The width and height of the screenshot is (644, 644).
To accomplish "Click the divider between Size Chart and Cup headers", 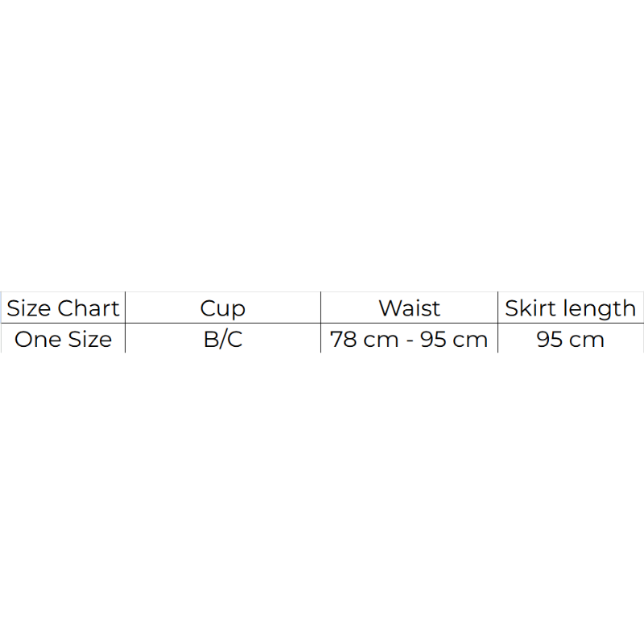I will tap(126, 308).
